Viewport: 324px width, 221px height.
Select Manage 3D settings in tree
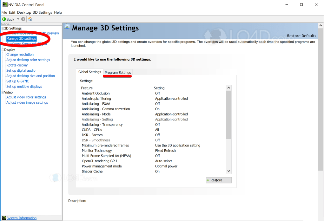[21, 39]
